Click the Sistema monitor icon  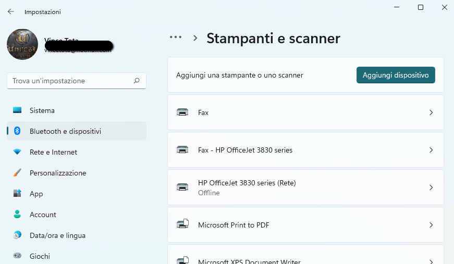pos(17,110)
